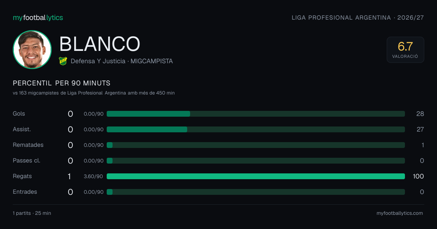
Task: Click the Passes cl. stat label
Action: [27, 160]
